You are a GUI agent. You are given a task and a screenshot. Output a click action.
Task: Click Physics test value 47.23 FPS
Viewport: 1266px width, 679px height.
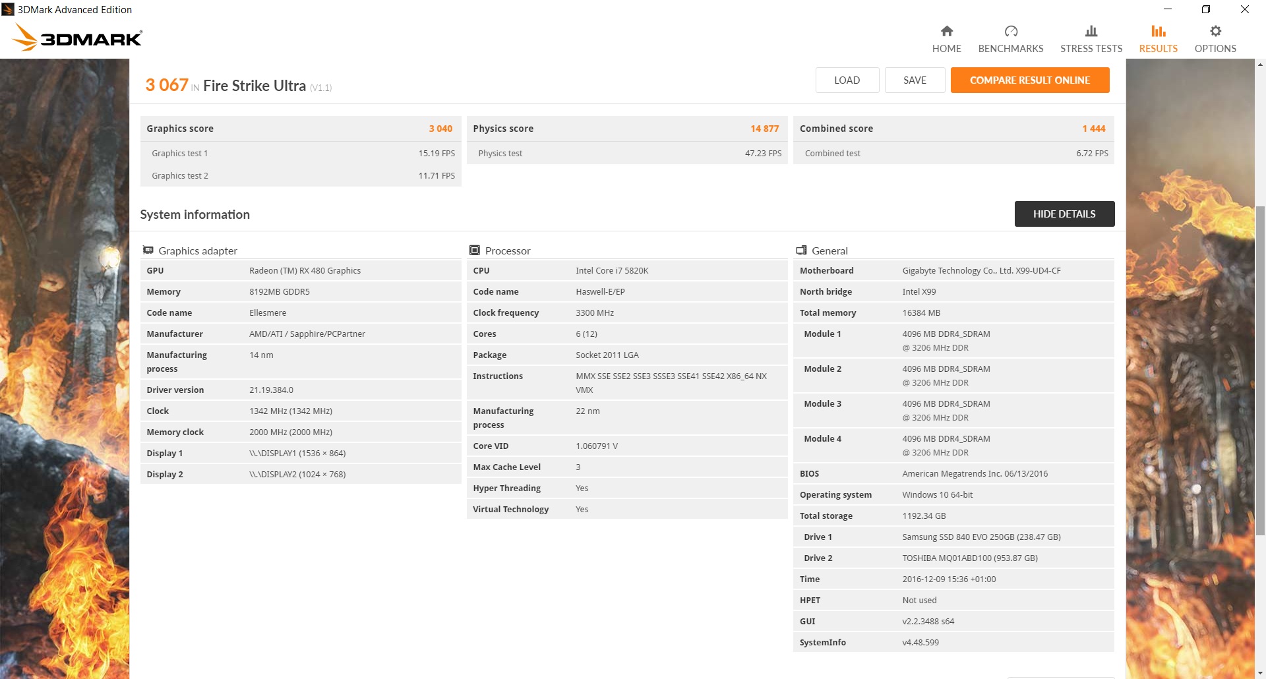763,153
